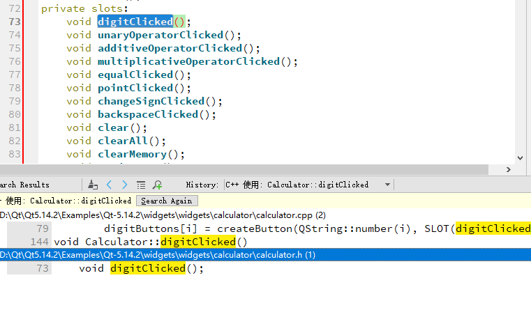Screen dimensions: 531x310
Task: Open result line 144 Calculator::digitClicked
Action: (265, 242)
